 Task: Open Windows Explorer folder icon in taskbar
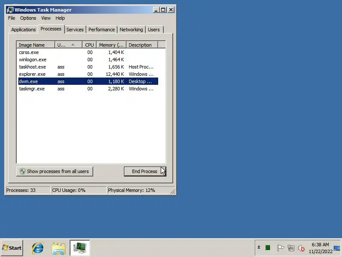[x=59, y=248]
